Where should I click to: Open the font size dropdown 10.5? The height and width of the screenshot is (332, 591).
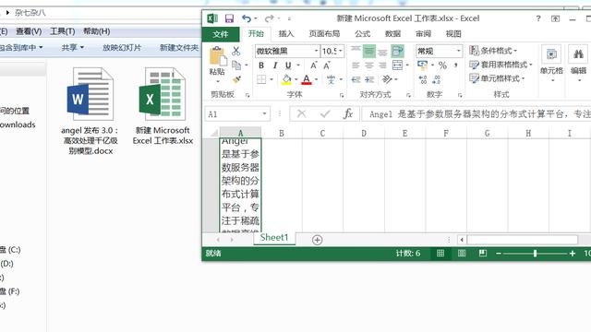coord(341,51)
